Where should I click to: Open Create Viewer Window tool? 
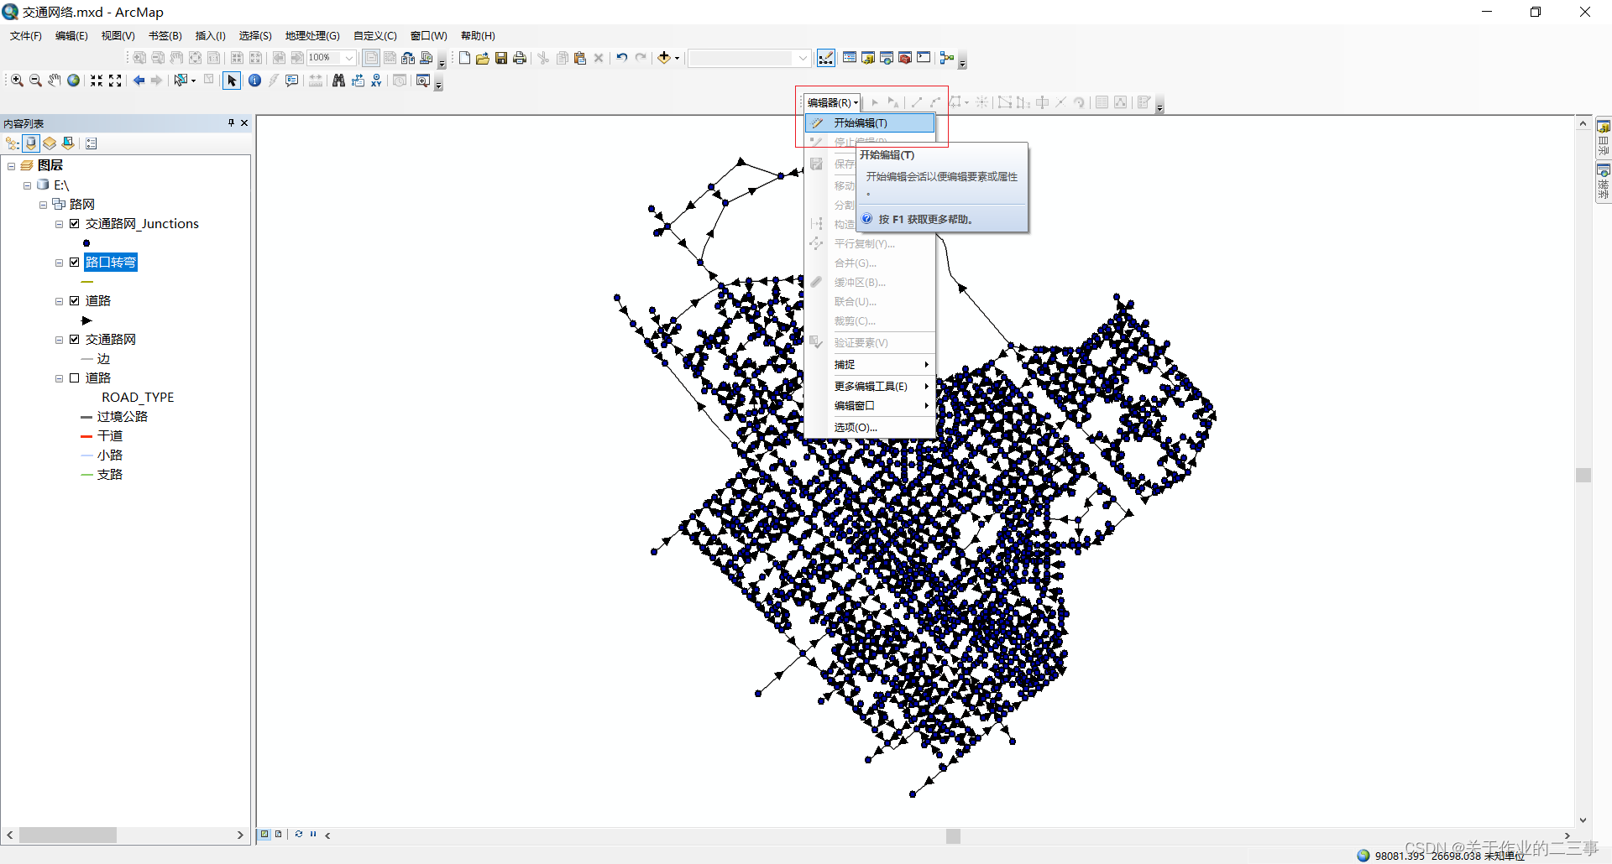point(423,81)
